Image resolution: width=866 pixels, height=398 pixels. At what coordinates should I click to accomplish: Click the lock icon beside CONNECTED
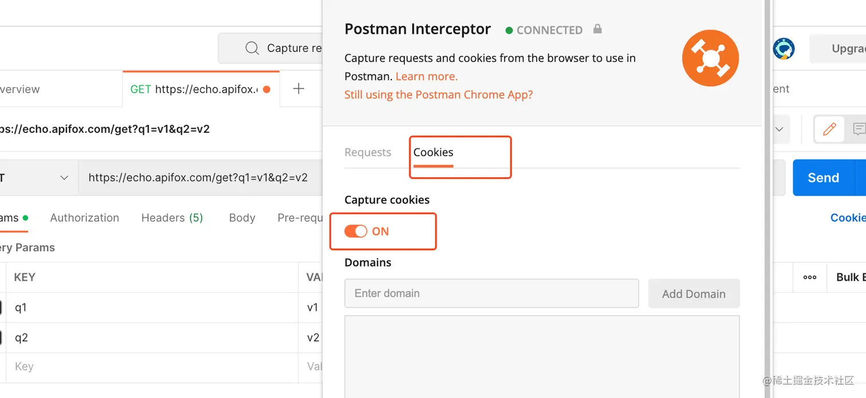tap(597, 30)
